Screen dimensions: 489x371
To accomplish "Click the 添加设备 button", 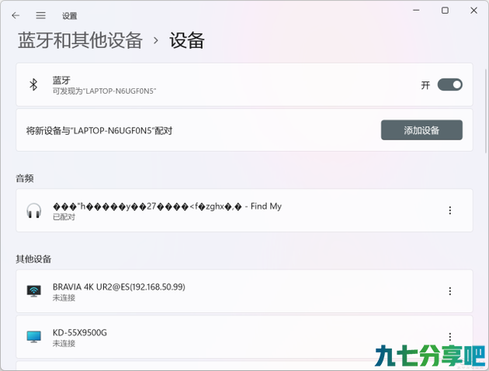I will [x=421, y=130].
